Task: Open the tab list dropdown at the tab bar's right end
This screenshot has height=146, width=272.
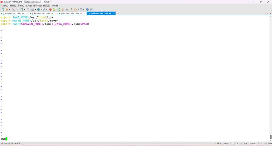Action: click(x=271, y=13)
